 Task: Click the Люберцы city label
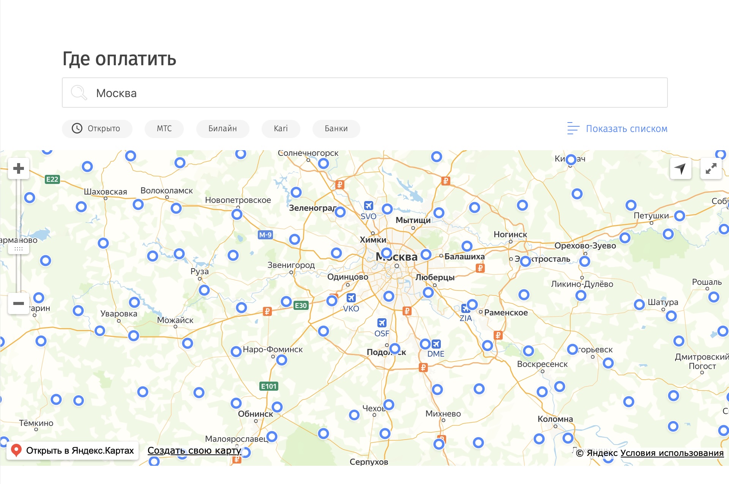[435, 277]
